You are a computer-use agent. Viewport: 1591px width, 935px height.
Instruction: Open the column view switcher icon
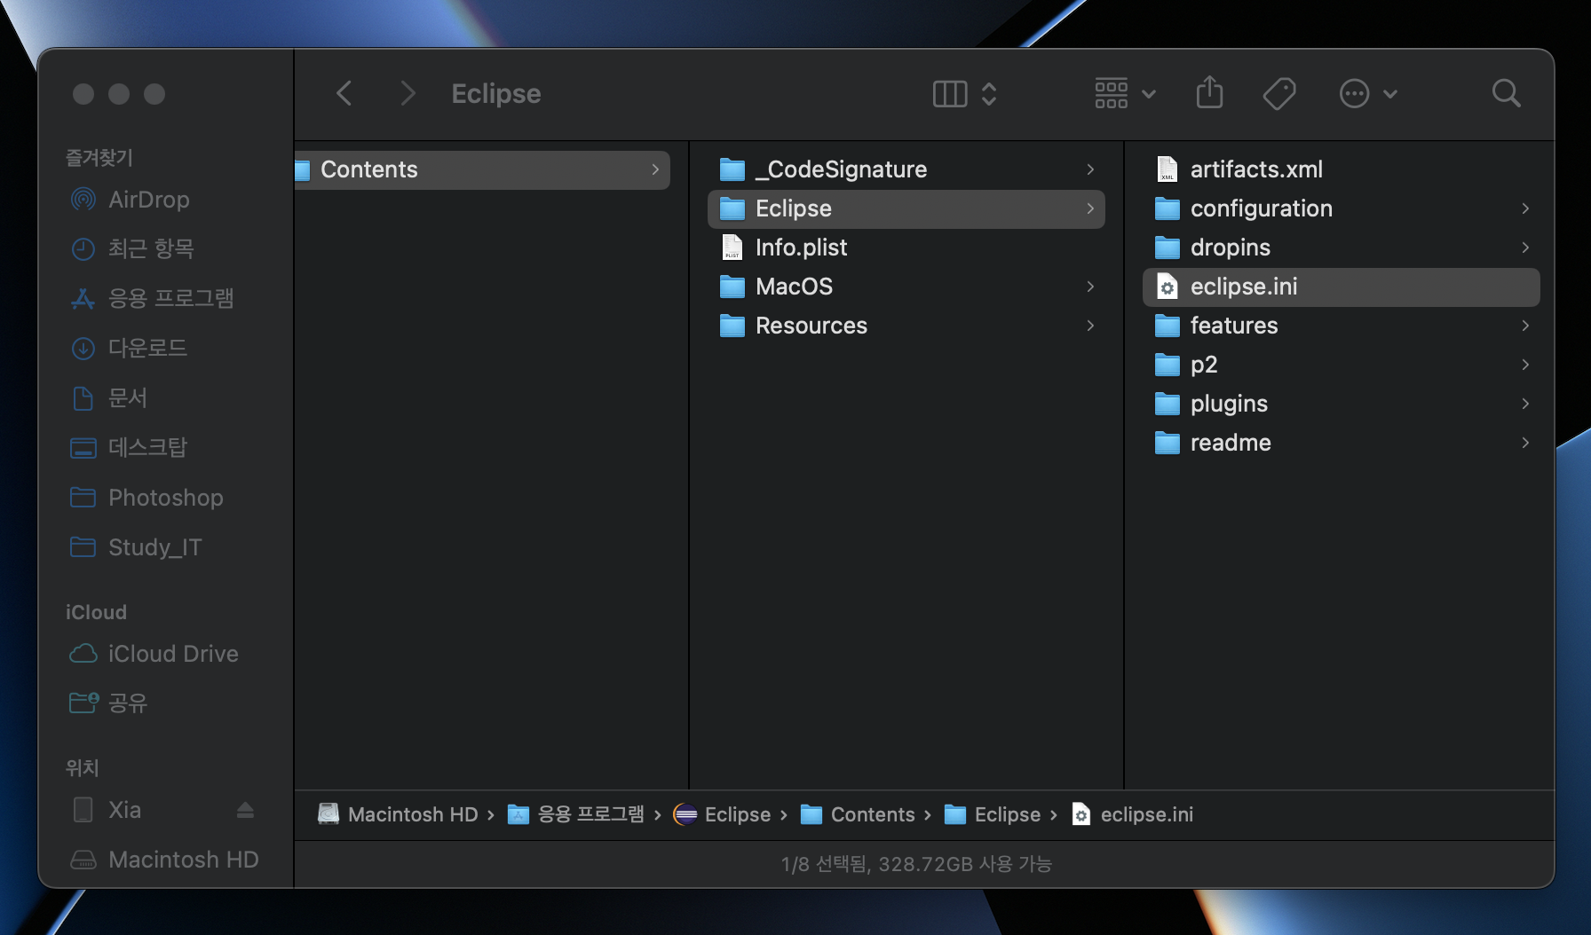[x=964, y=93]
